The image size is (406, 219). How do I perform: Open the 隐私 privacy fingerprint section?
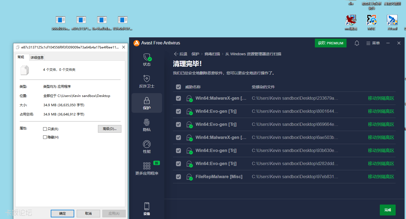(x=147, y=125)
